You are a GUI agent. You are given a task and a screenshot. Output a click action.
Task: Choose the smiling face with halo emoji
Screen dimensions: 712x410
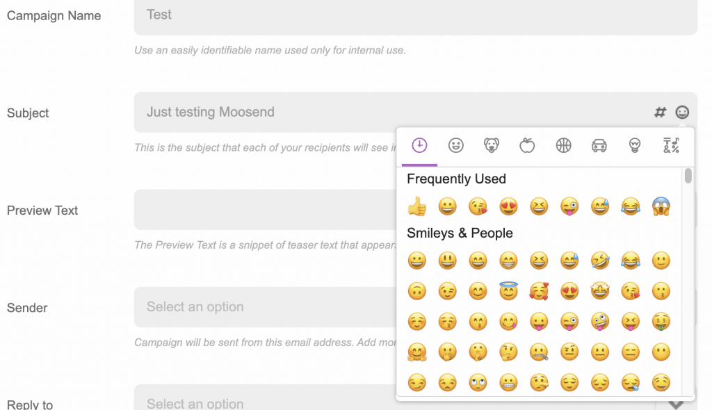(508, 291)
